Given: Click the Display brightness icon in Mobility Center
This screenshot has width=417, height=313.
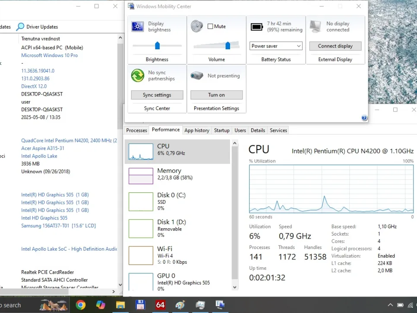Looking at the screenshot, I should pyautogui.click(x=138, y=26).
